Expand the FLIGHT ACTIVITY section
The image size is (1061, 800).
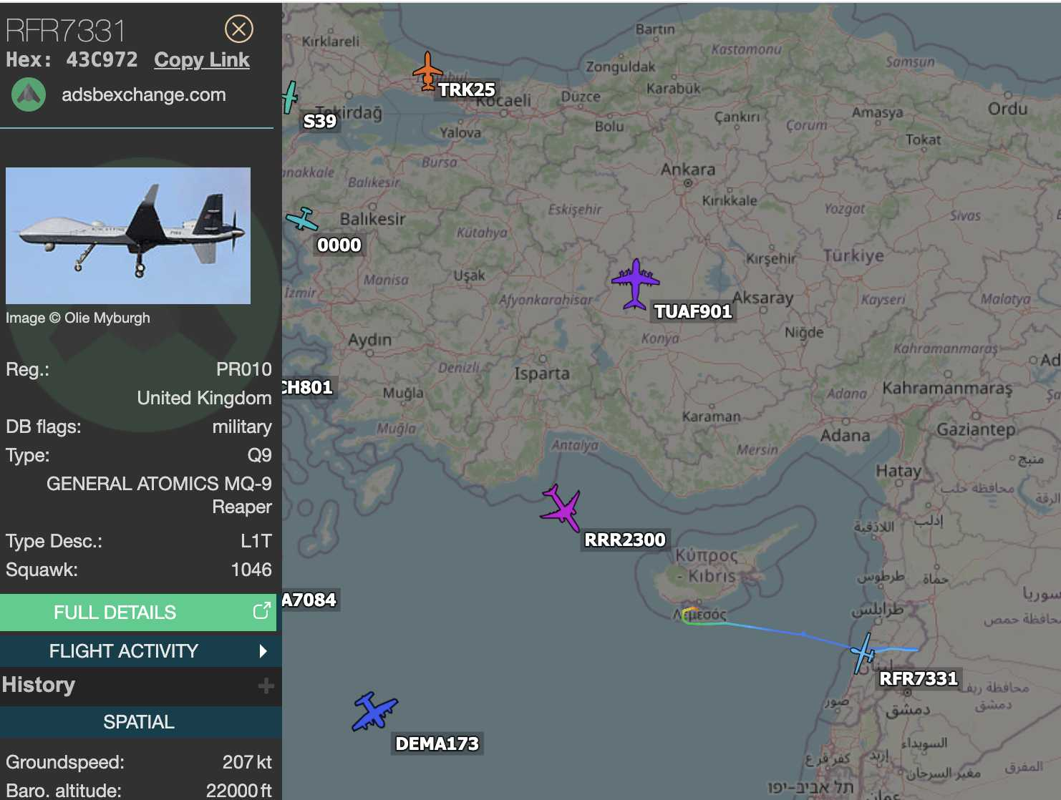(137, 651)
